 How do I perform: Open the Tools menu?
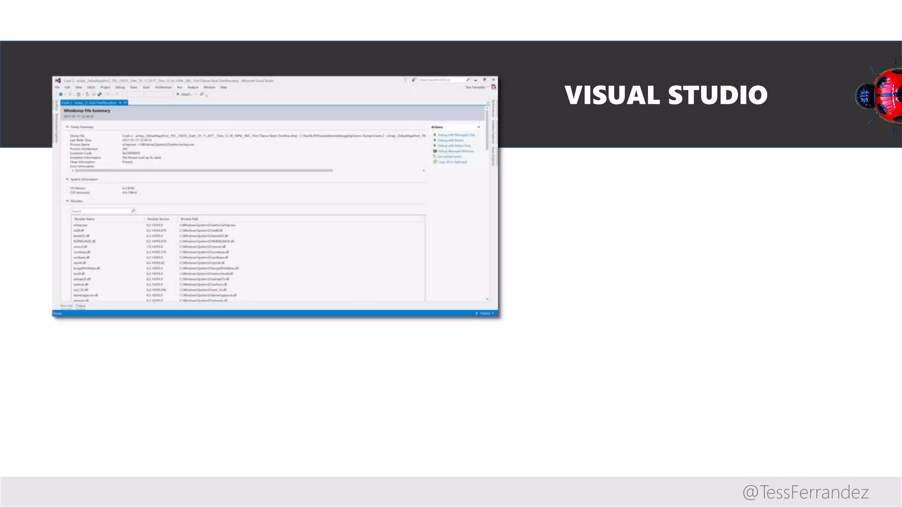[146, 88]
